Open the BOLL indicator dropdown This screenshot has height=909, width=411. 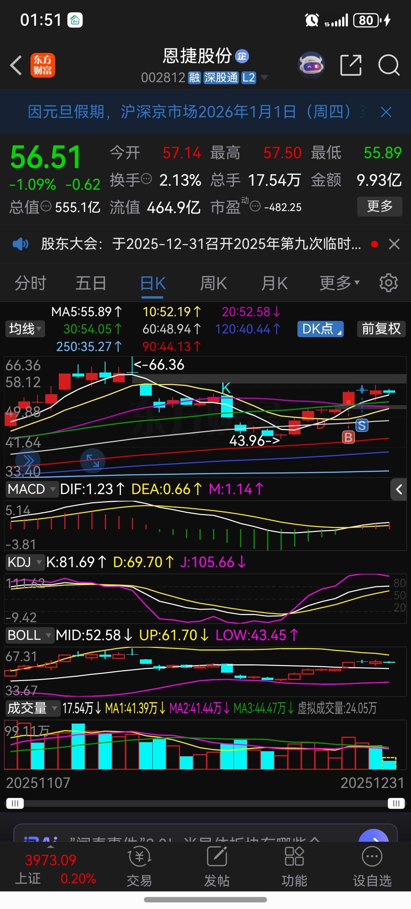30,635
